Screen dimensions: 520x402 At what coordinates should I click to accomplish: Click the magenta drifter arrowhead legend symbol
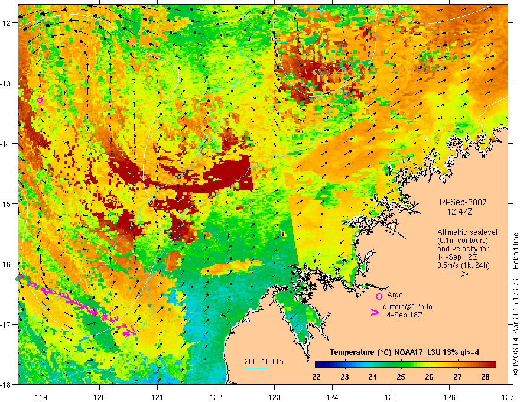375,312
